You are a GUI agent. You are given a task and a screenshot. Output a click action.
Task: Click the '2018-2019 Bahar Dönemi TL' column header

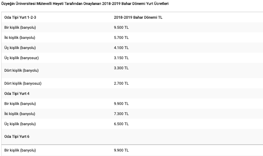[x=138, y=17]
